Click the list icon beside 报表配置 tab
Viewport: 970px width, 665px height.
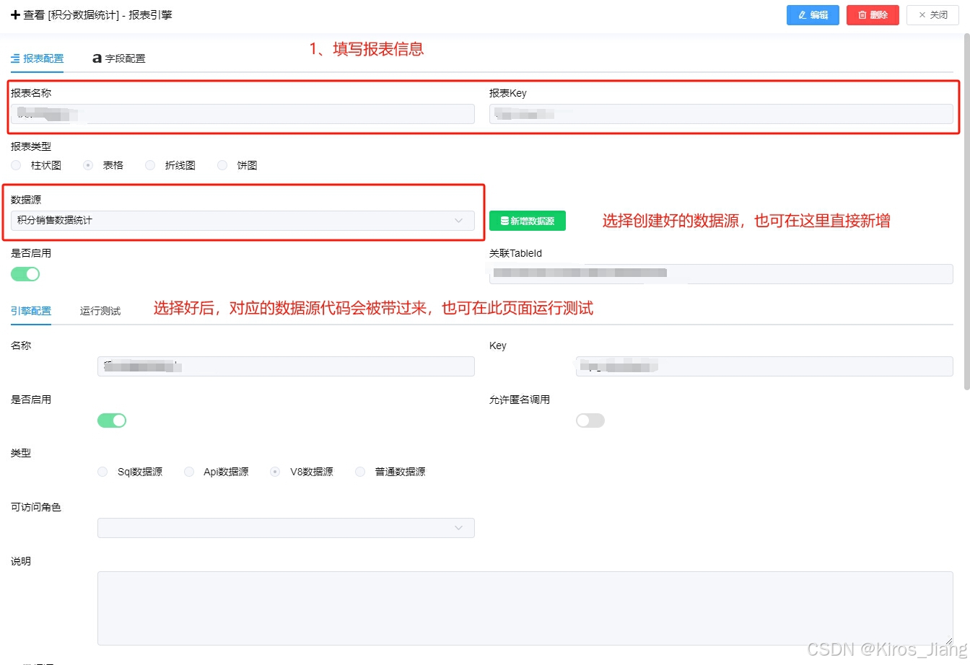coord(14,58)
